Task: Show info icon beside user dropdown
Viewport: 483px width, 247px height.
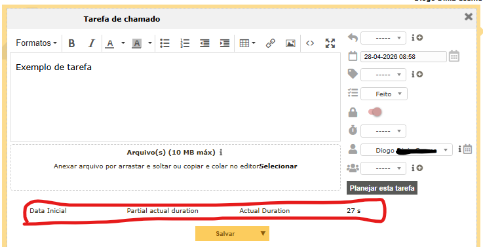Action: [x=460, y=149]
